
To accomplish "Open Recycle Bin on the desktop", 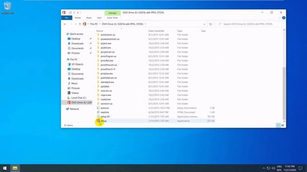I will coord(8,8).
